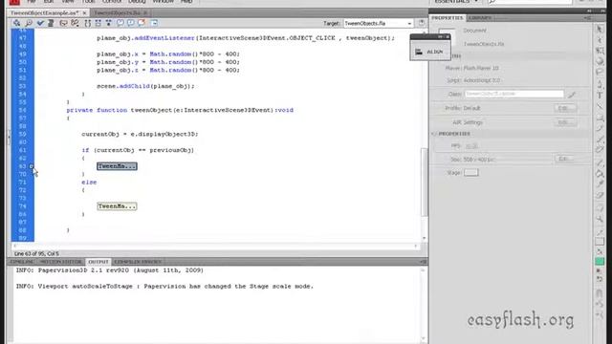612x344 pixels.
Task: Switch to the TweenObjects.fla document tab
Action: (x=117, y=12)
